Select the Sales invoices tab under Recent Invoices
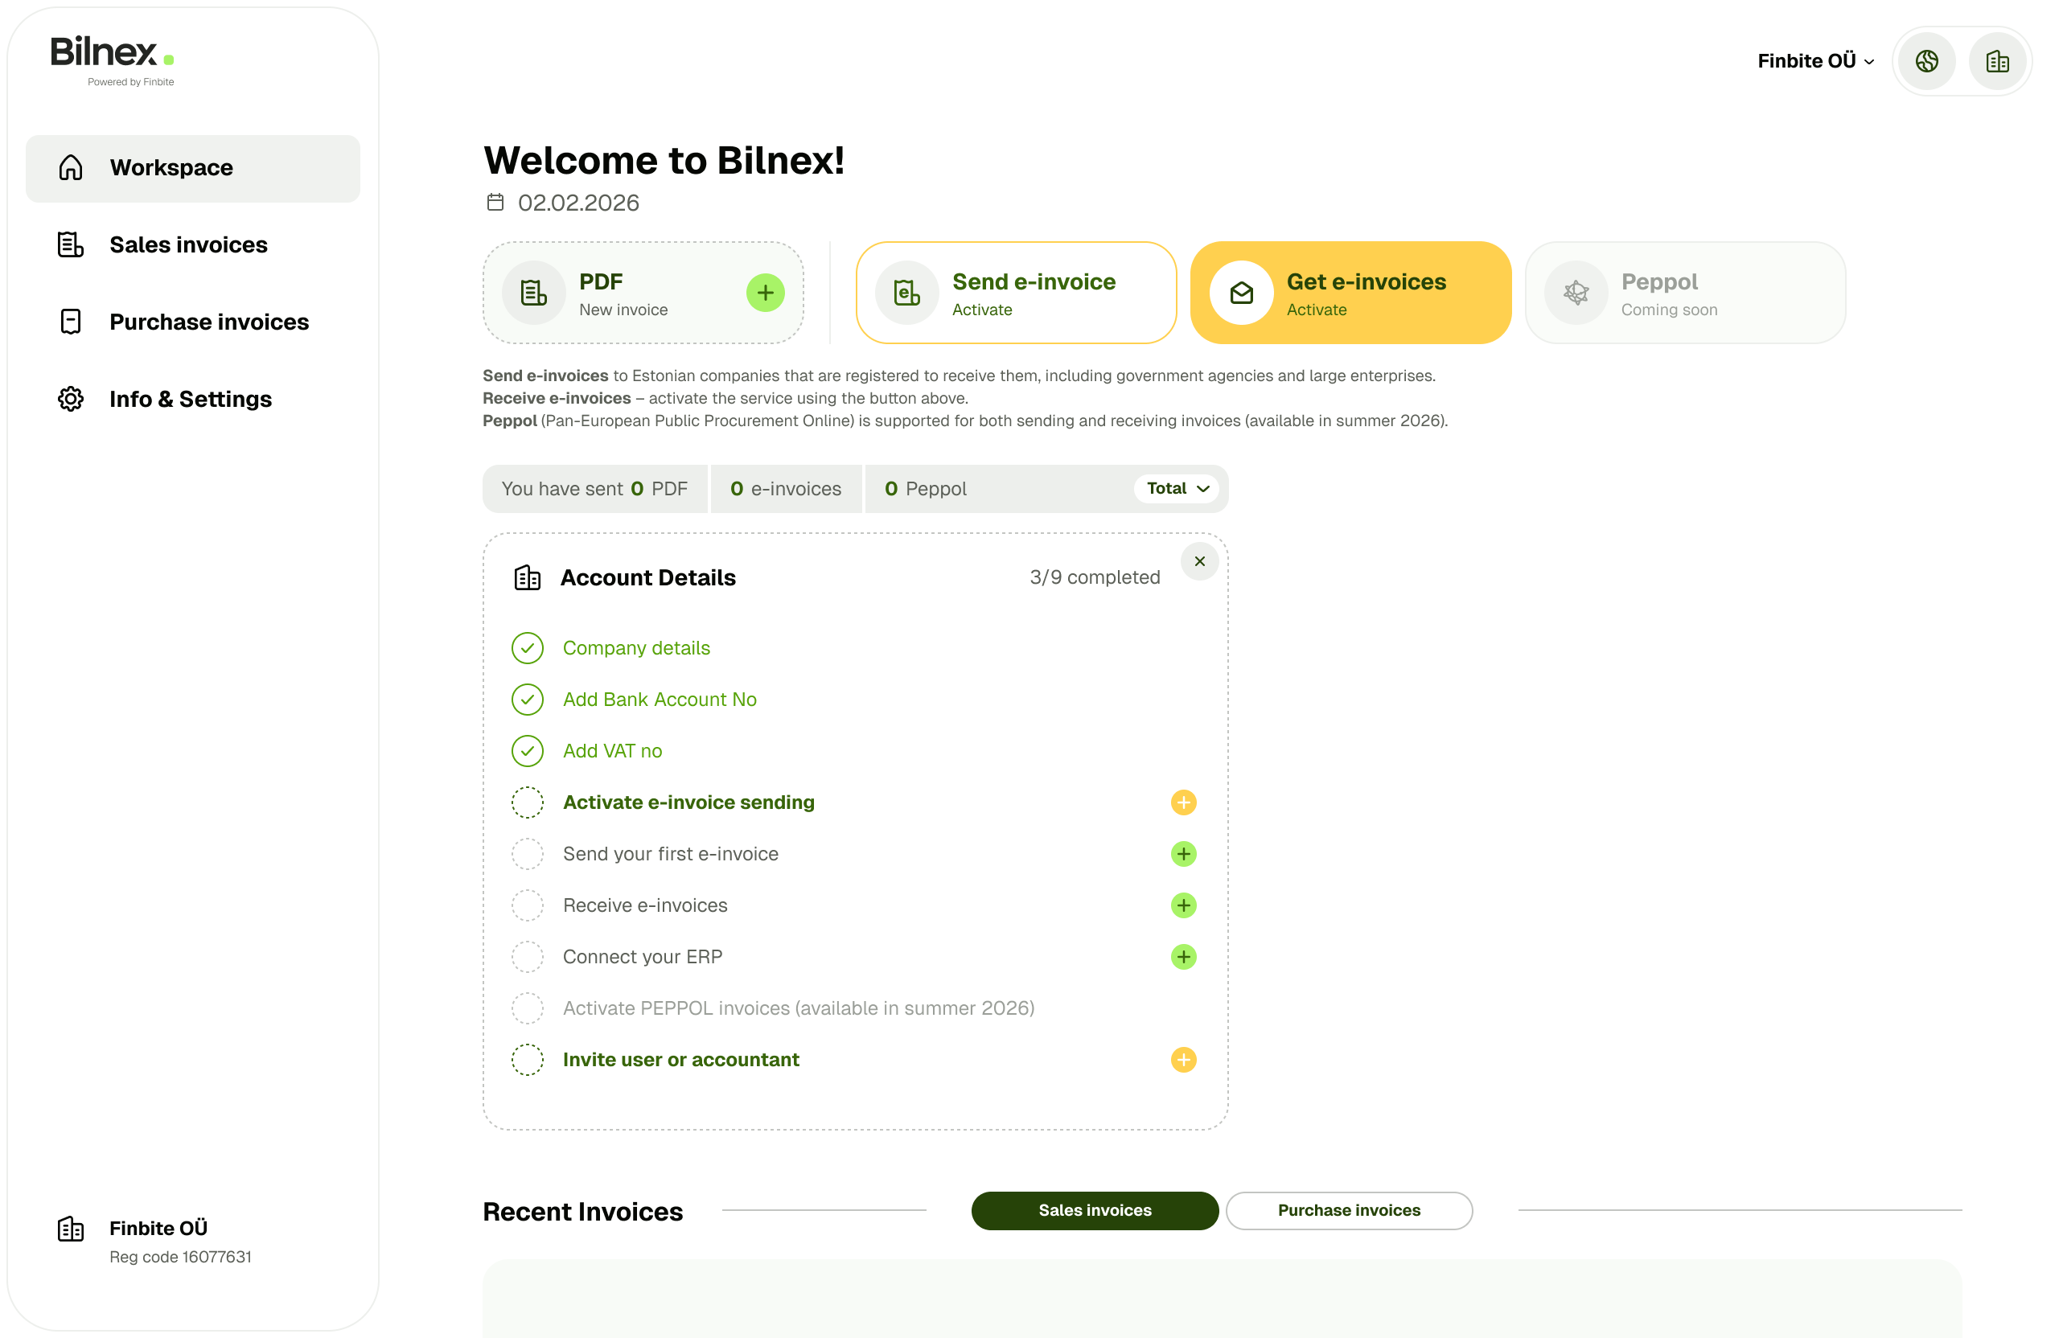The image size is (2059, 1338). (x=1094, y=1210)
